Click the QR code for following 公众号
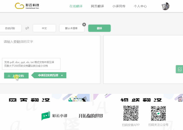The image size is (183, 130). [158, 113]
